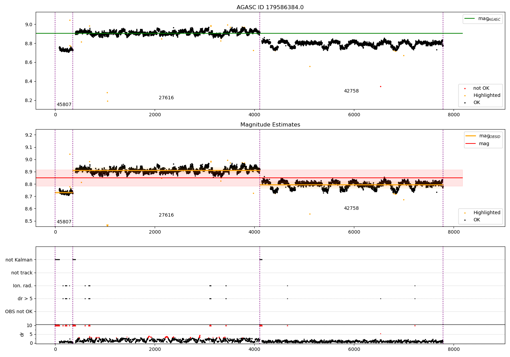
Task: Click y-axis tick "8.8" in the top plot
Action: pyautogui.click(x=28, y=44)
